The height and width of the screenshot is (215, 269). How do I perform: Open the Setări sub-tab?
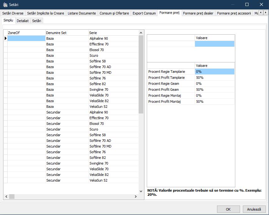(37, 20)
